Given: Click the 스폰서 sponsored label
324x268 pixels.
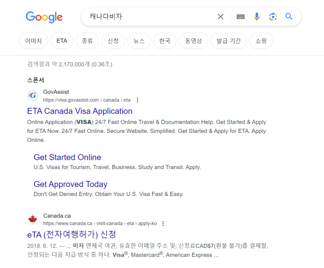Looking at the screenshot, I should 36,80.
